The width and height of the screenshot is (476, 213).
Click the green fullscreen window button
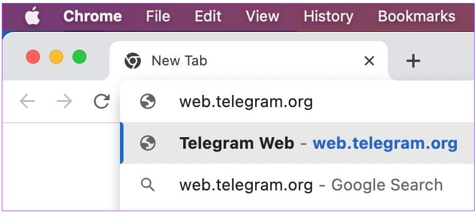click(x=79, y=57)
